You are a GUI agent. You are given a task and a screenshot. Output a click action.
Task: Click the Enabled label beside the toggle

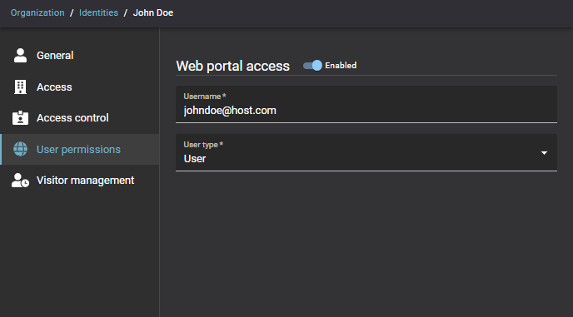[x=341, y=66]
